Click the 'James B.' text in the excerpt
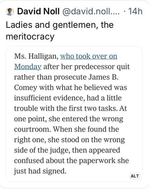 [x=103, y=77]
